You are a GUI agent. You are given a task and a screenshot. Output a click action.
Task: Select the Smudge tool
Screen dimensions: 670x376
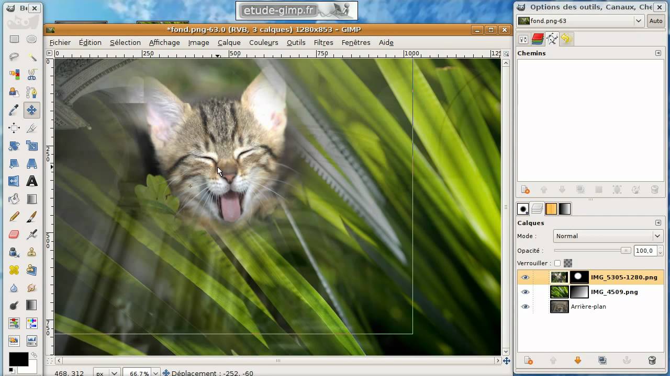click(x=32, y=288)
